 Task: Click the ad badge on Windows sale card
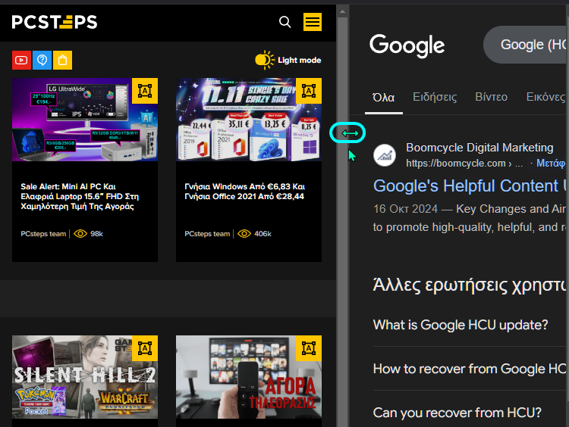pyautogui.click(x=309, y=91)
